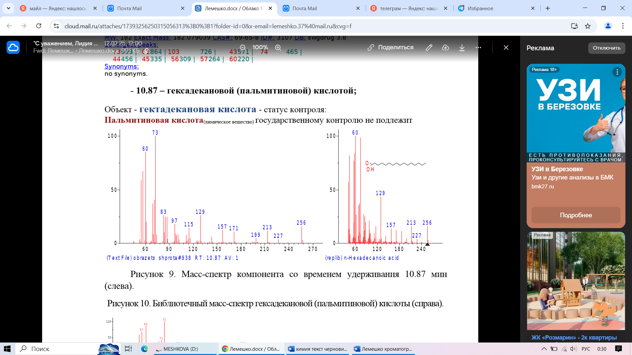The image size is (632, 355).
Task: Open the Chrome three-dot menu
Action: pyautogui.click(x=623, y=26)
